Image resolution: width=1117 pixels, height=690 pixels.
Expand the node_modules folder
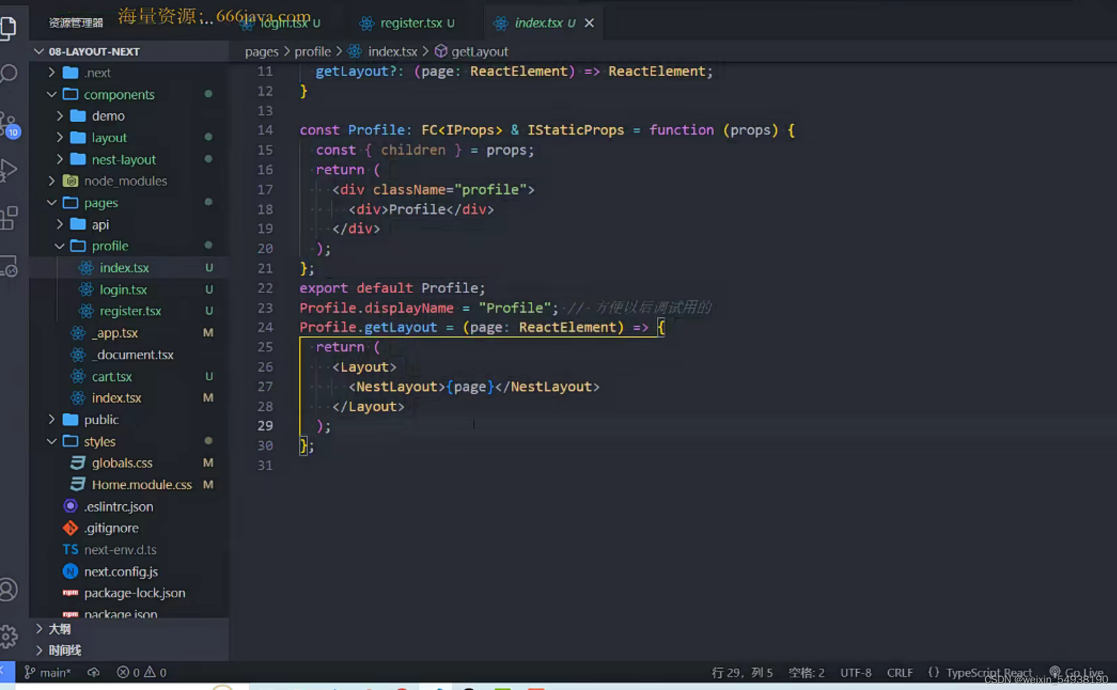[x=129, y=181]
